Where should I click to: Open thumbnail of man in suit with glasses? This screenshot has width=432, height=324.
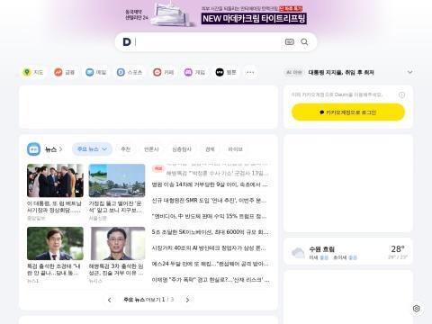(x=55, y=243)
